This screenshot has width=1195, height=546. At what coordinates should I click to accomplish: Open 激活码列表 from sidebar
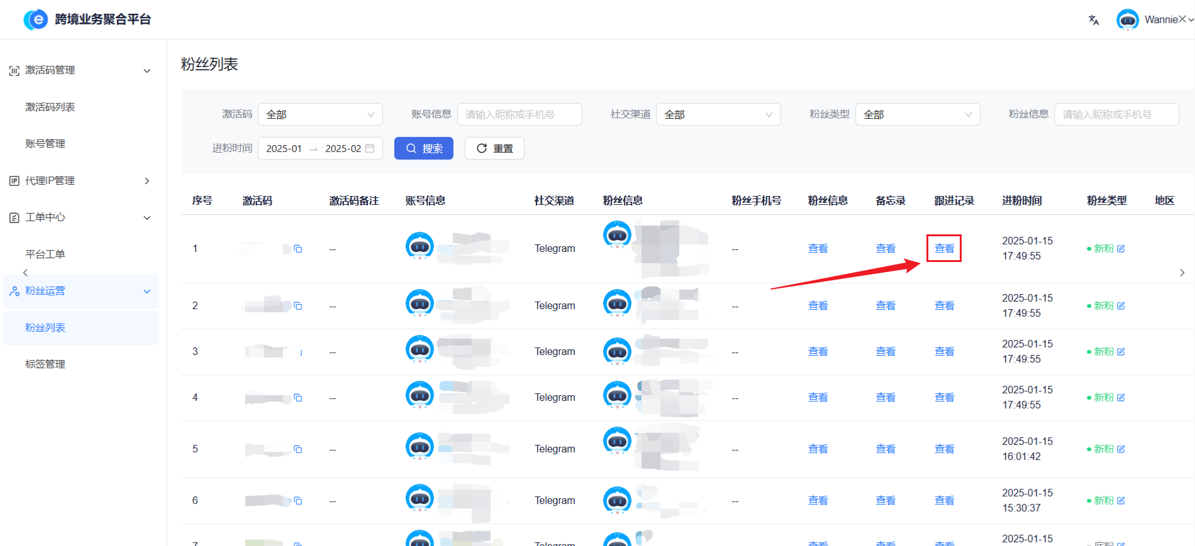[50, 107]
